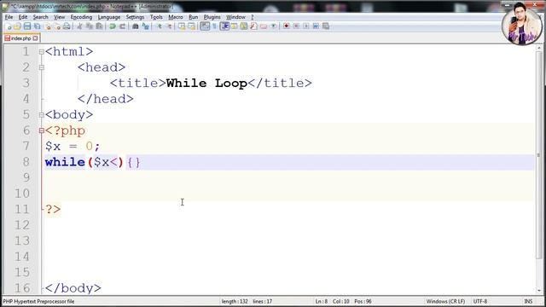The height and width of the screenshot is (307, 546).
Task: Click the 'while' keyword on line 8
Action: 65,162
